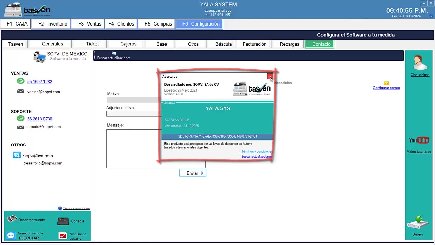
Task: Click the Consola label
Action: pyautogui.click(x=77, y=221)
